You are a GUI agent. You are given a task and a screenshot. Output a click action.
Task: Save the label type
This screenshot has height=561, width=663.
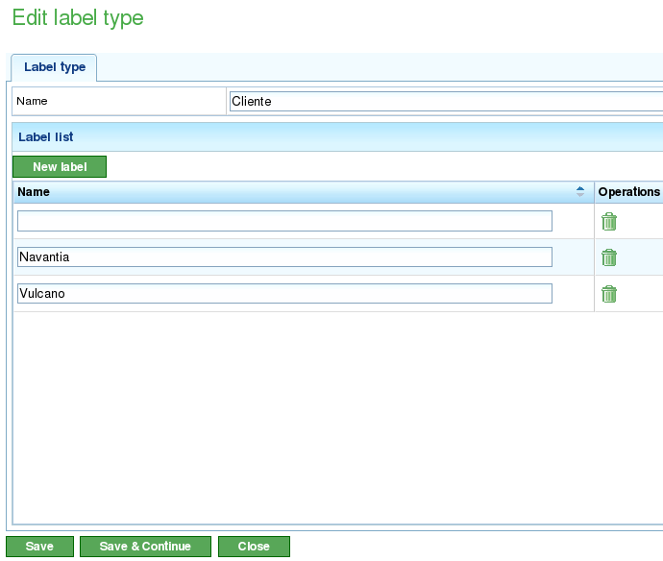click(x=39, y=547)
